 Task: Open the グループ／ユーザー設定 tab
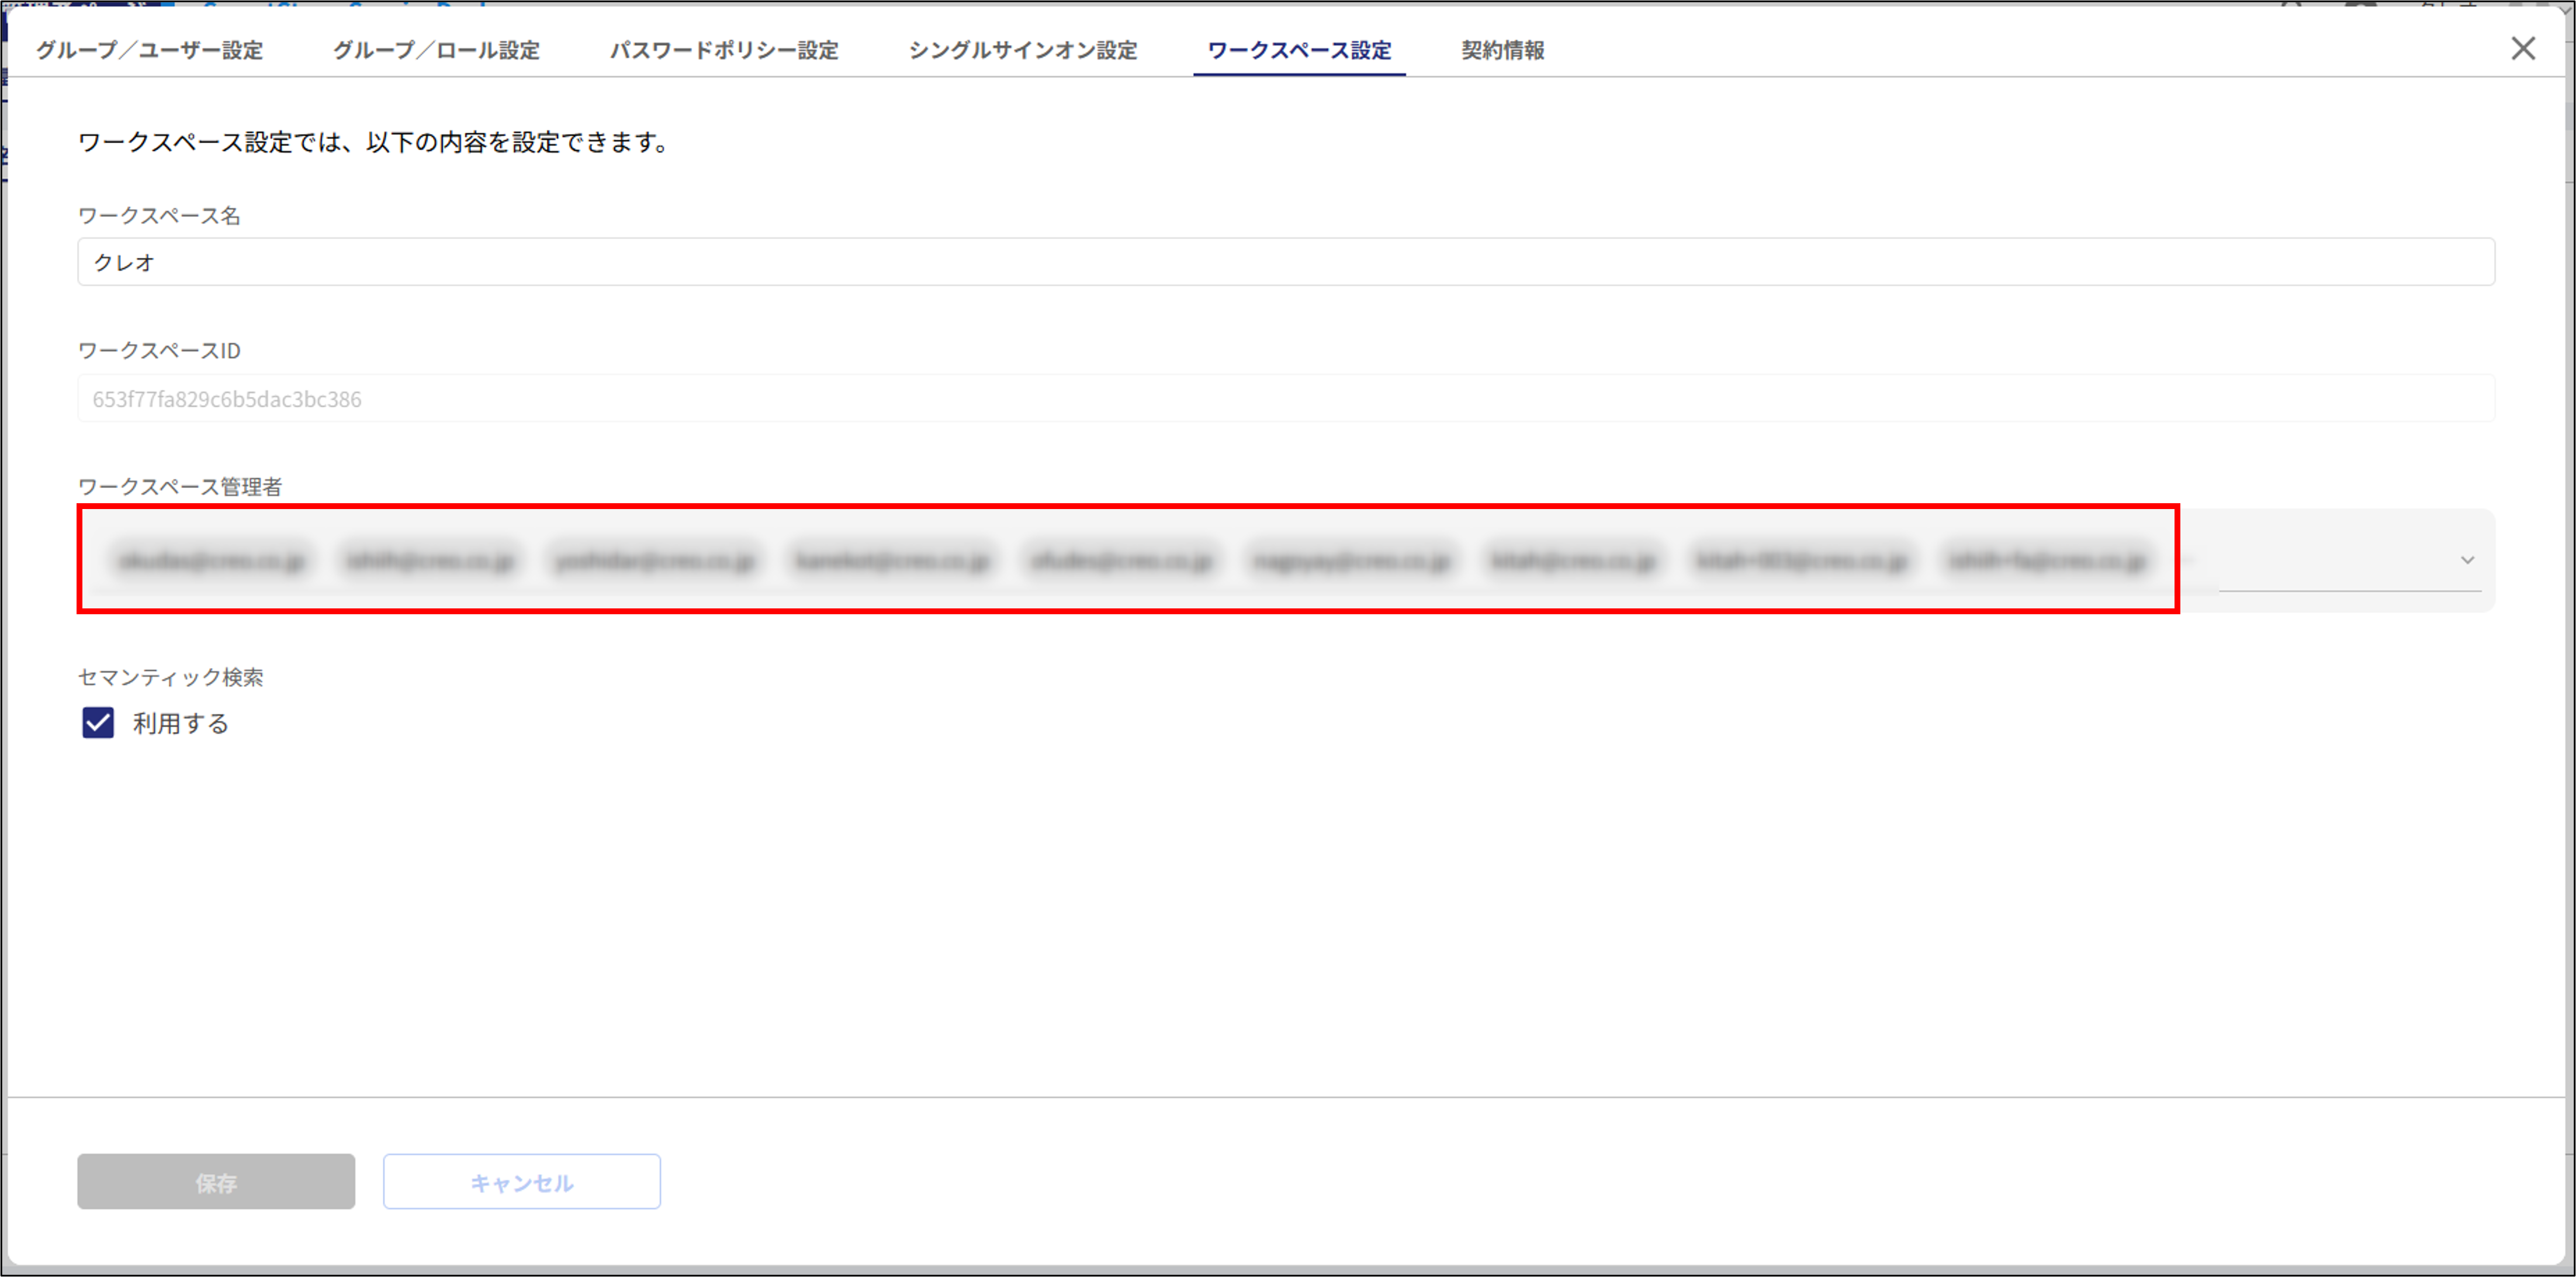(x=150, y=50)
